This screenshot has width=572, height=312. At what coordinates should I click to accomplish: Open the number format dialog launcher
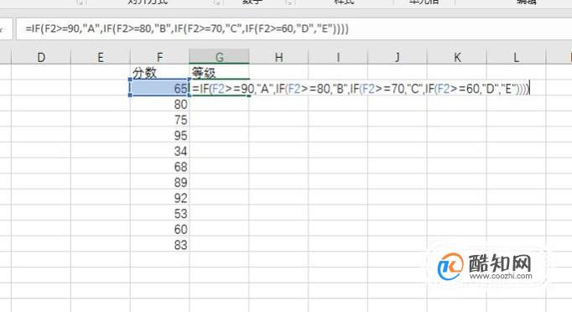click(290, 3)
